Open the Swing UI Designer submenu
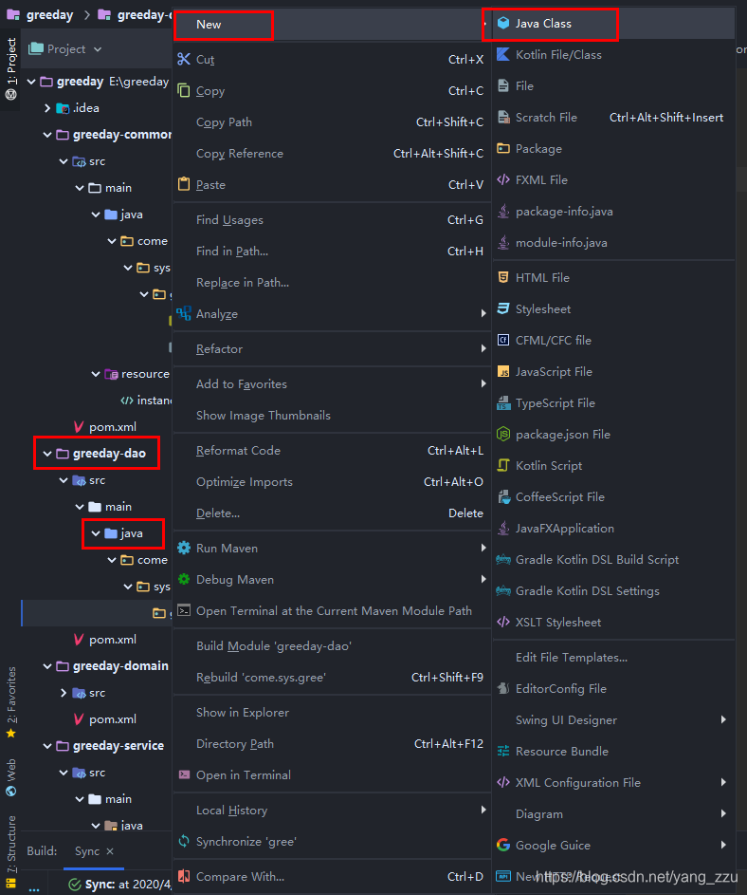The width and height of the screenshot is (747, 895). (613, 720)
